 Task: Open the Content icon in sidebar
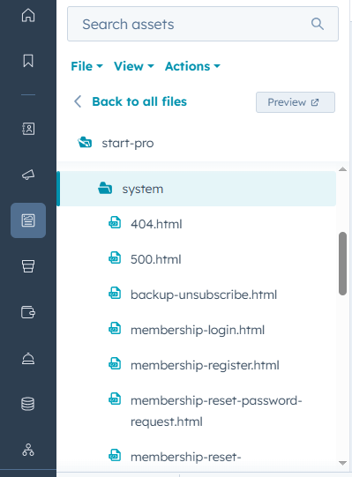point(28,220)
